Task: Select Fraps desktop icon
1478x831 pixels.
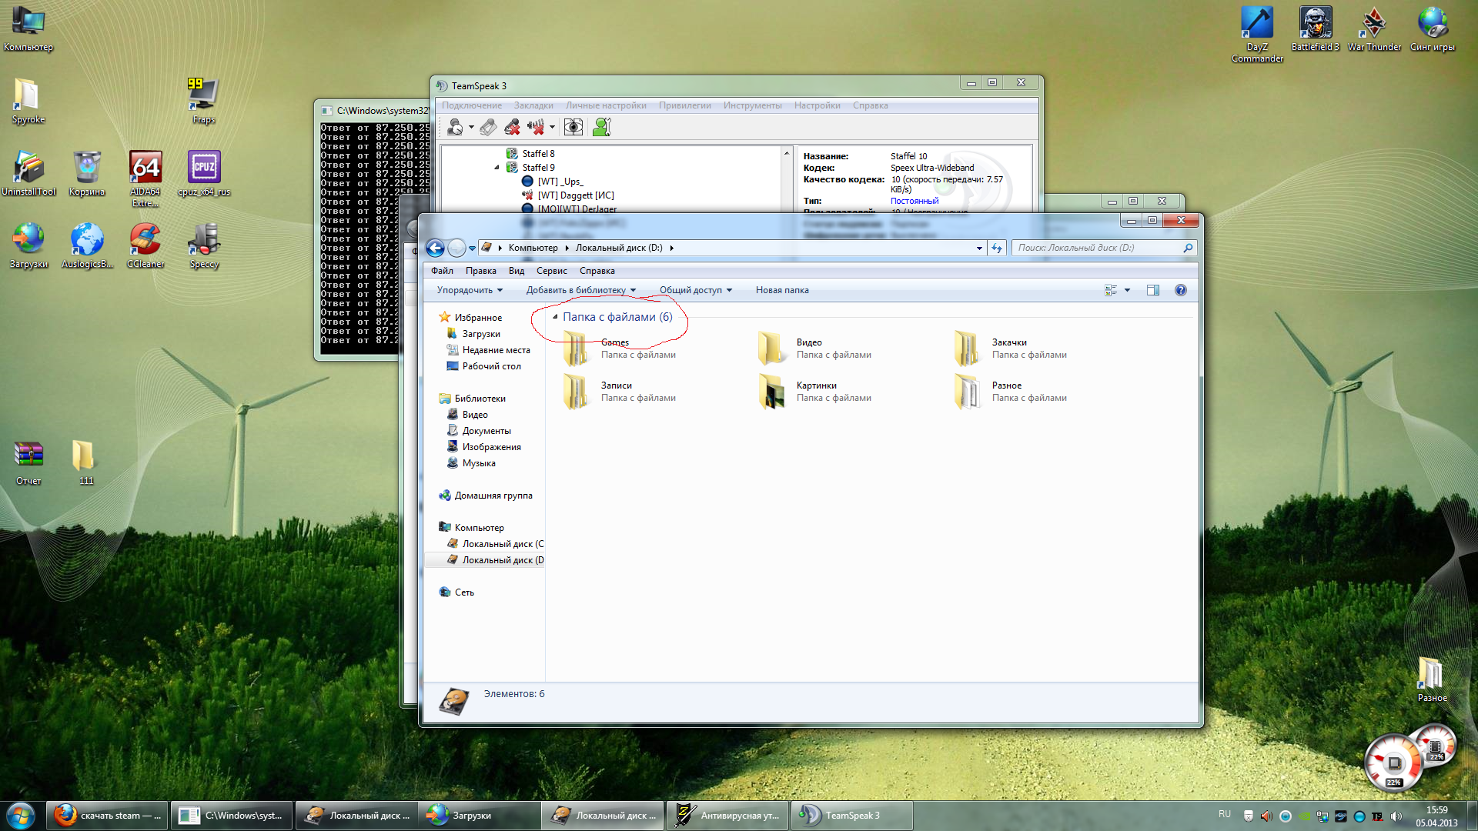Action: click(203, 100)
